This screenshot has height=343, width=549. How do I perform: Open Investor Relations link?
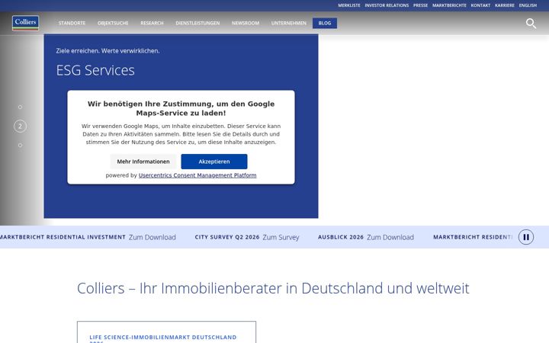(387, 5)
